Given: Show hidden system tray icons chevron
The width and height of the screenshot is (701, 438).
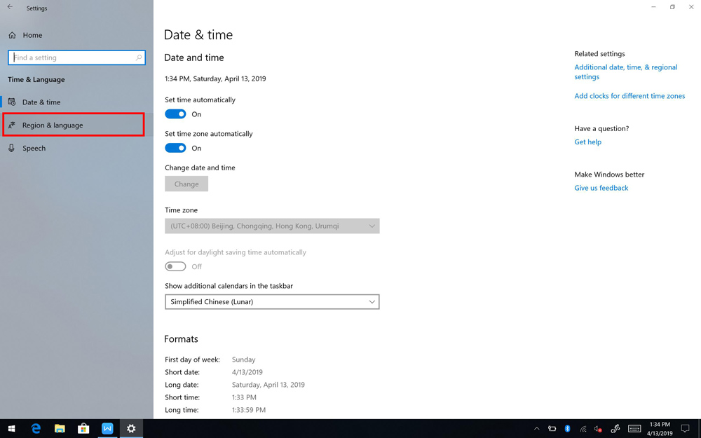Looking at the screenshot, I should (536, 428).
